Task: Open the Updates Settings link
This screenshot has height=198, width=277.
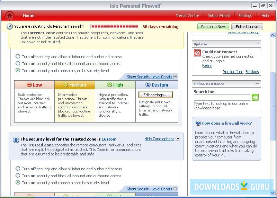Action: pyautogui.click(x=252, y=72)
